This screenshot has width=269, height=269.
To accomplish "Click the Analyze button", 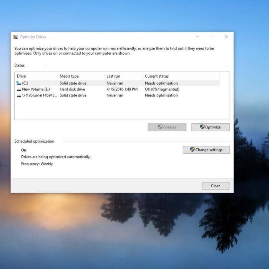I will (167, 127).
